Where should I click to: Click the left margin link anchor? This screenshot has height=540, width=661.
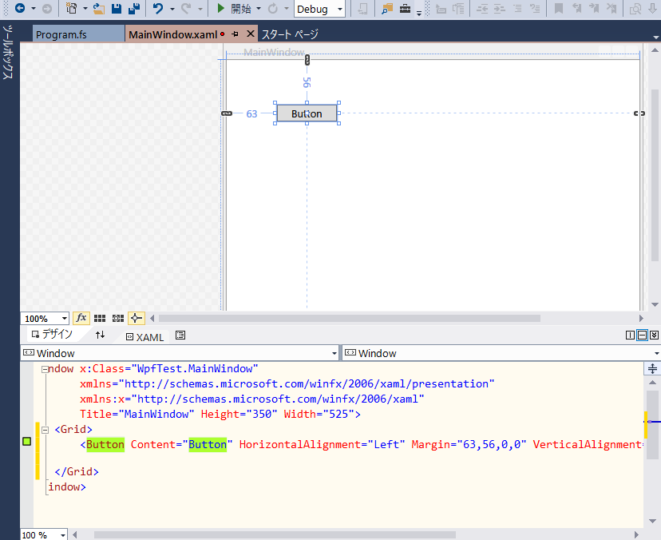[x=227, y=113]
